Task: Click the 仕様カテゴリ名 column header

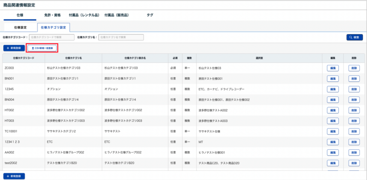Action: (73, 58)
